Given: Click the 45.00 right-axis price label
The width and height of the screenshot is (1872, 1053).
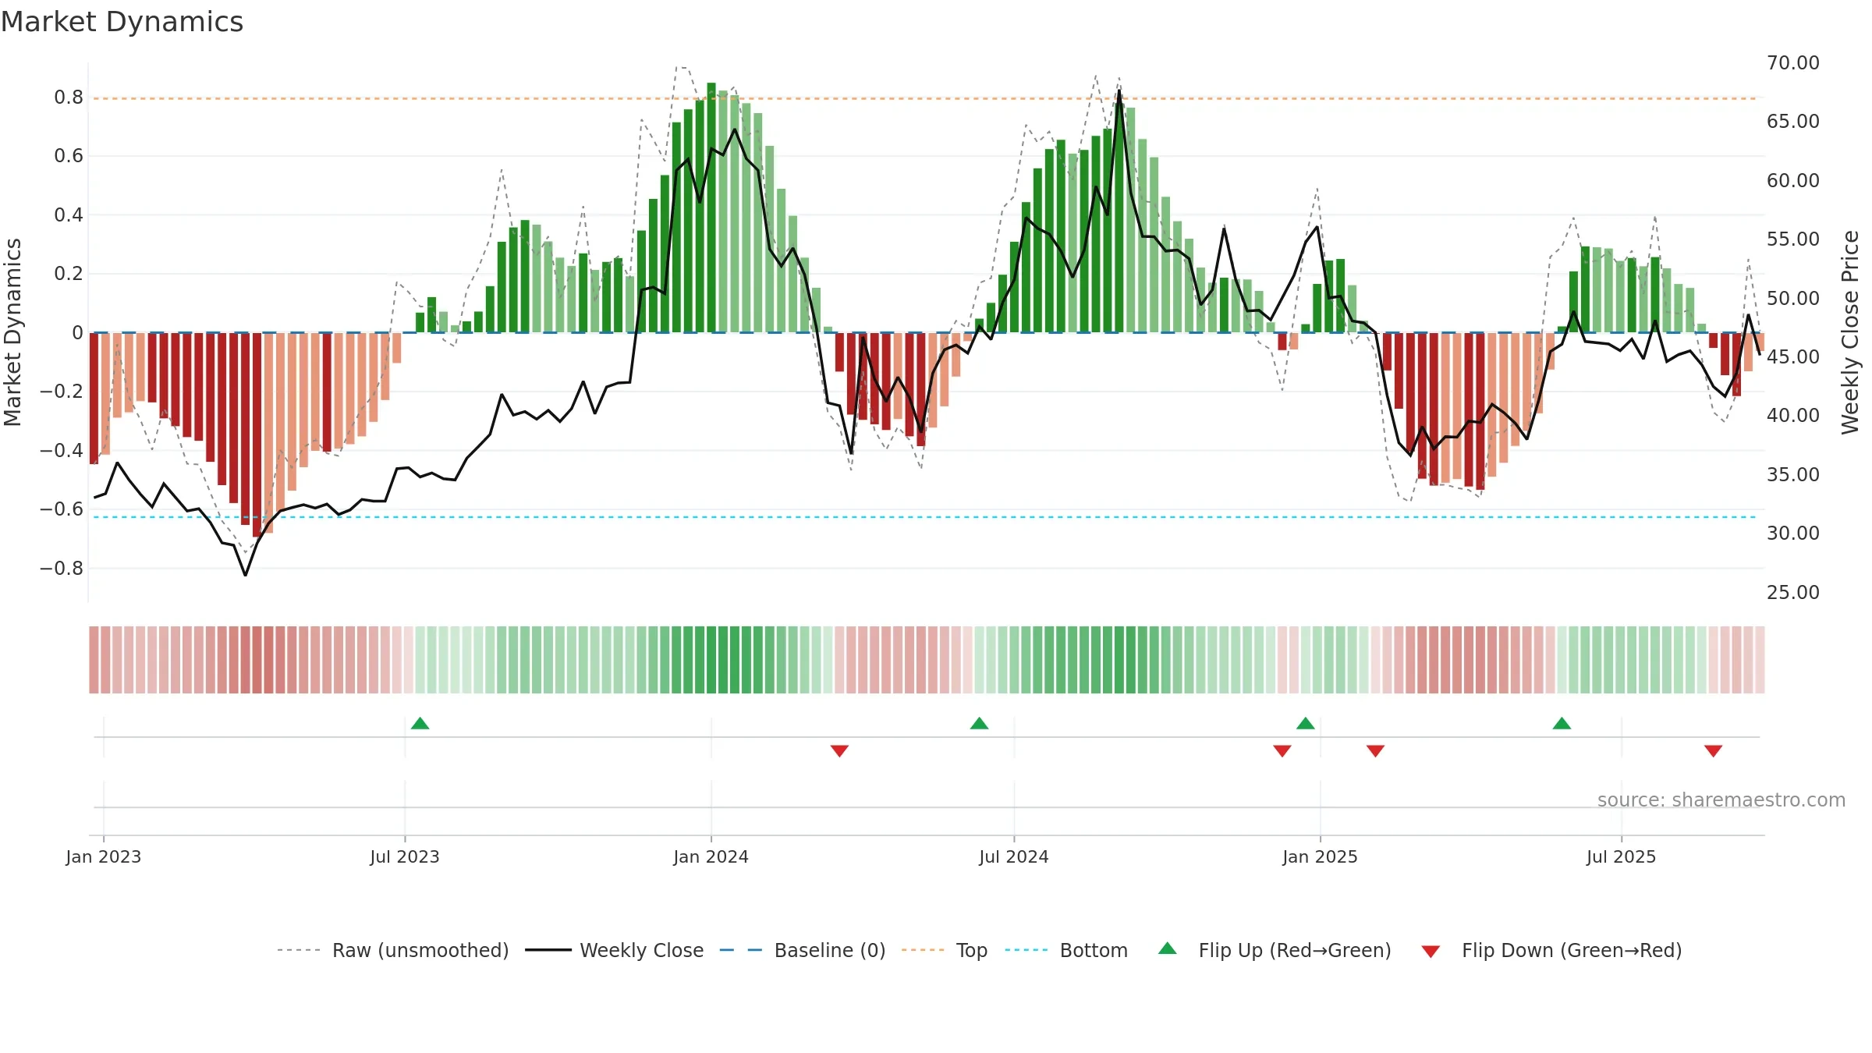Looking at the screenshot, I should 1793,357.
